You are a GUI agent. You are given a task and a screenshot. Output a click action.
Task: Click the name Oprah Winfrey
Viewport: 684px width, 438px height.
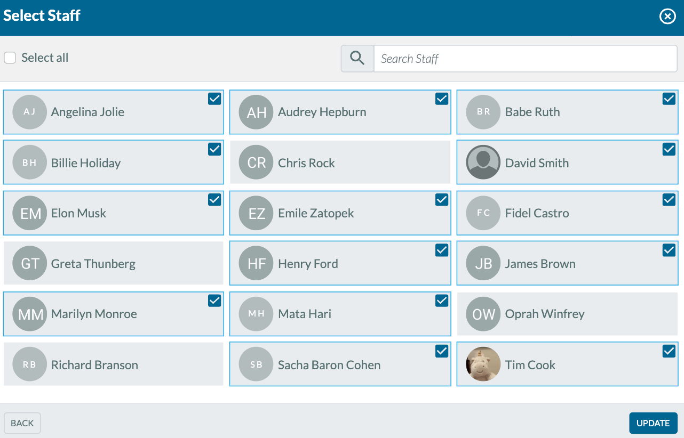click(545, 314)
